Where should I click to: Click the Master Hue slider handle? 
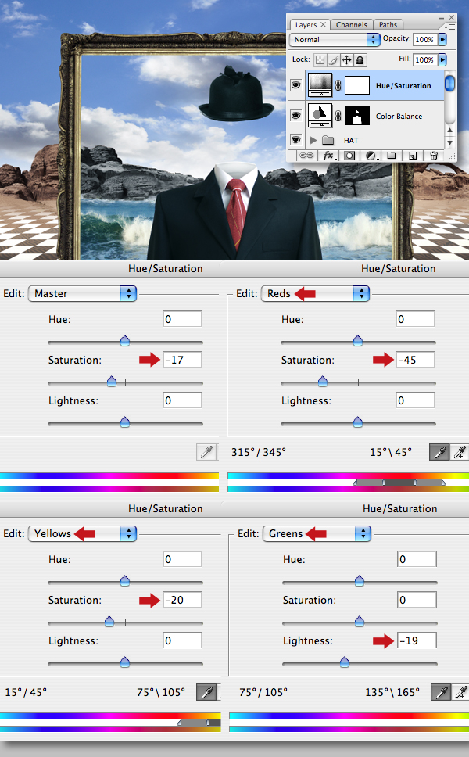pyautogui.click(x=125, y=340)
